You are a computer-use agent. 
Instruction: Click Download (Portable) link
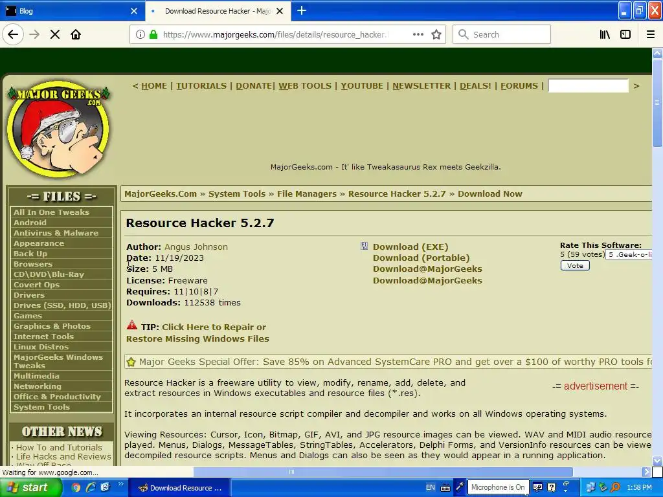421,258
